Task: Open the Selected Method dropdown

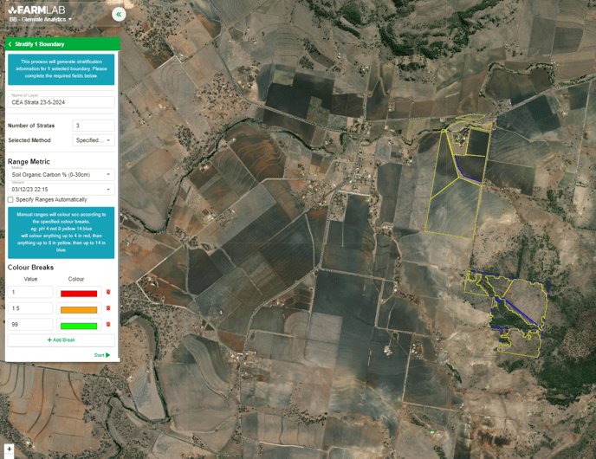Action: coord(94,140)
